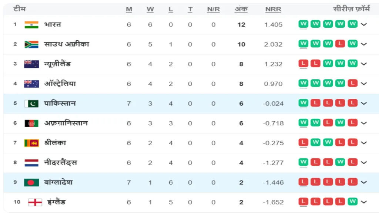Click the India flag icon
The height and width of the screenshot is (213, 379).
tap(31, 25)
